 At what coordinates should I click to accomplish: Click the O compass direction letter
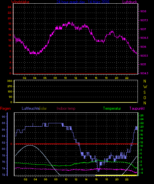pos(145,98)
